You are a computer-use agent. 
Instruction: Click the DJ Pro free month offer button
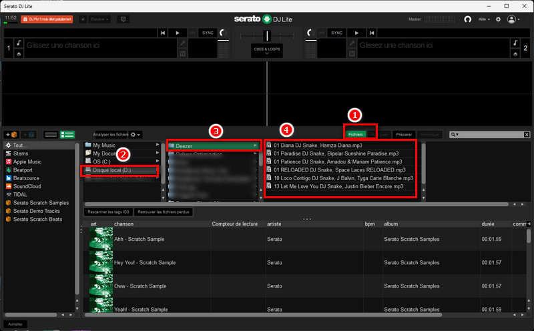pyautogui.click(x=47, y=19)
